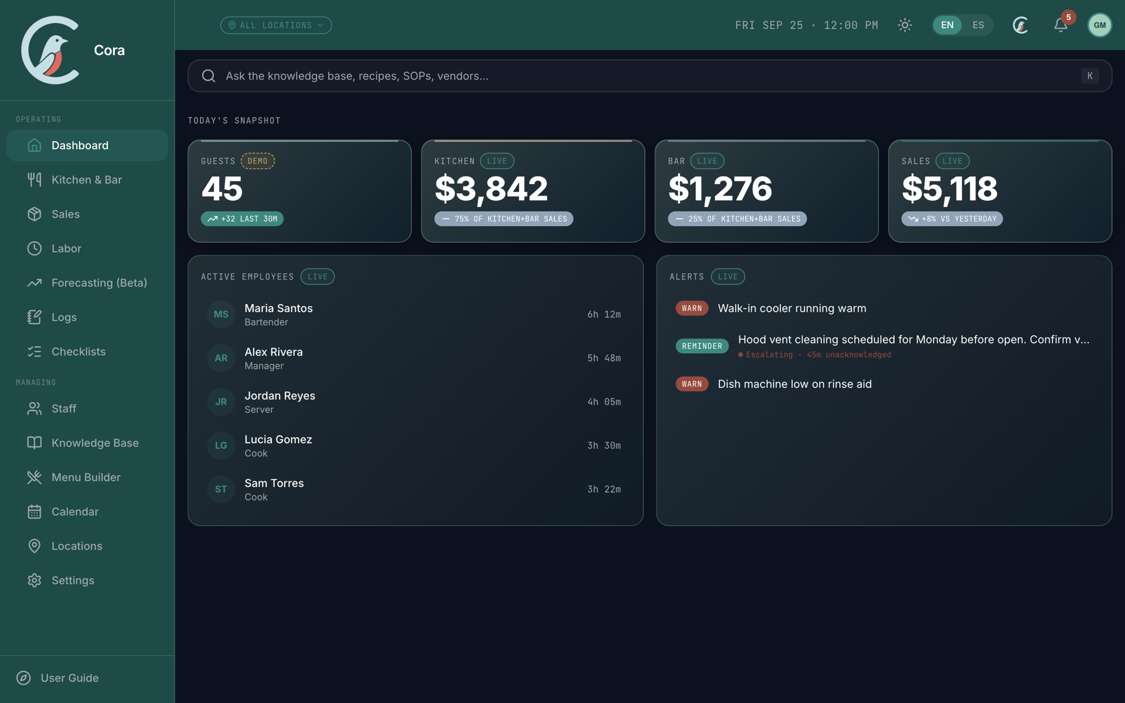Open the GM user avatar menu

click(x=1099, y=25)
